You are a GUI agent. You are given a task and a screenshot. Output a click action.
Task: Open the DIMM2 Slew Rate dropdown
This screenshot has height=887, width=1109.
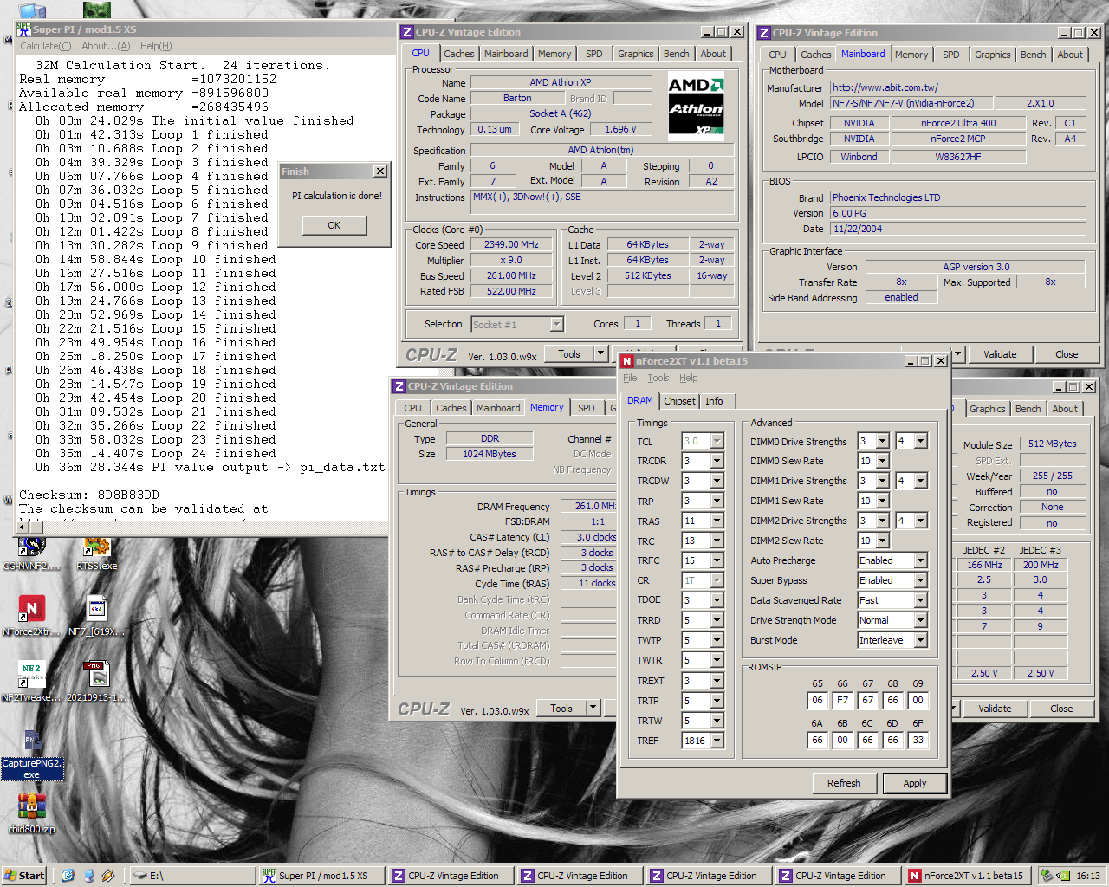[882, 541]
